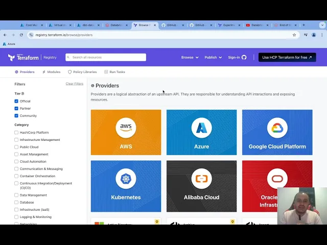Reload the Terraform registry page
Viewport: 327px width, 245px height.
pyautogui.click(x=21, y=35)
